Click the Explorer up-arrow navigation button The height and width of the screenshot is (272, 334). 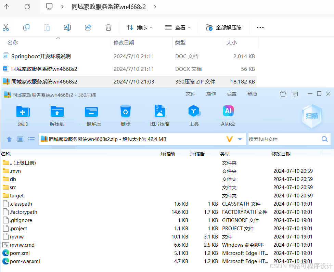[x=7, y=7]
